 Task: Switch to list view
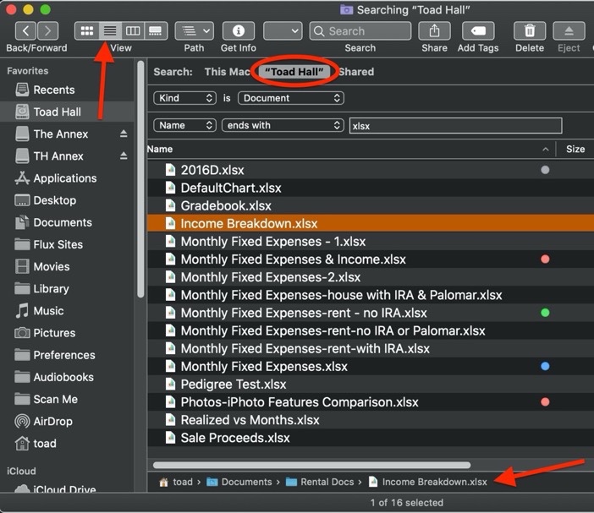click(110, 30)
